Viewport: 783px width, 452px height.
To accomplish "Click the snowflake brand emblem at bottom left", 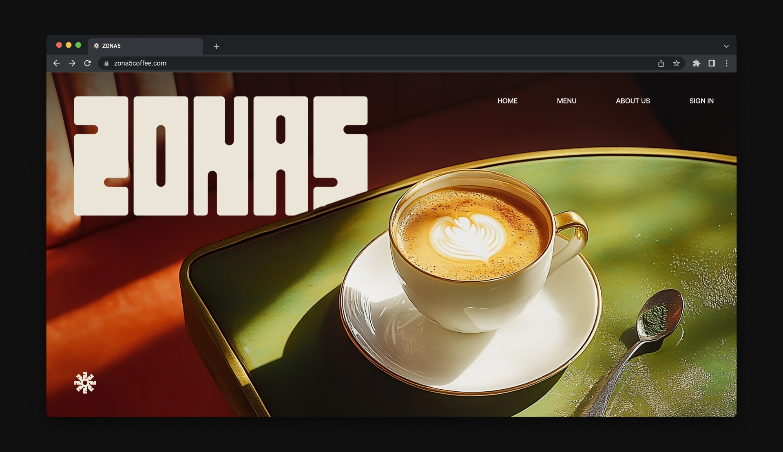I will (85, 383).
